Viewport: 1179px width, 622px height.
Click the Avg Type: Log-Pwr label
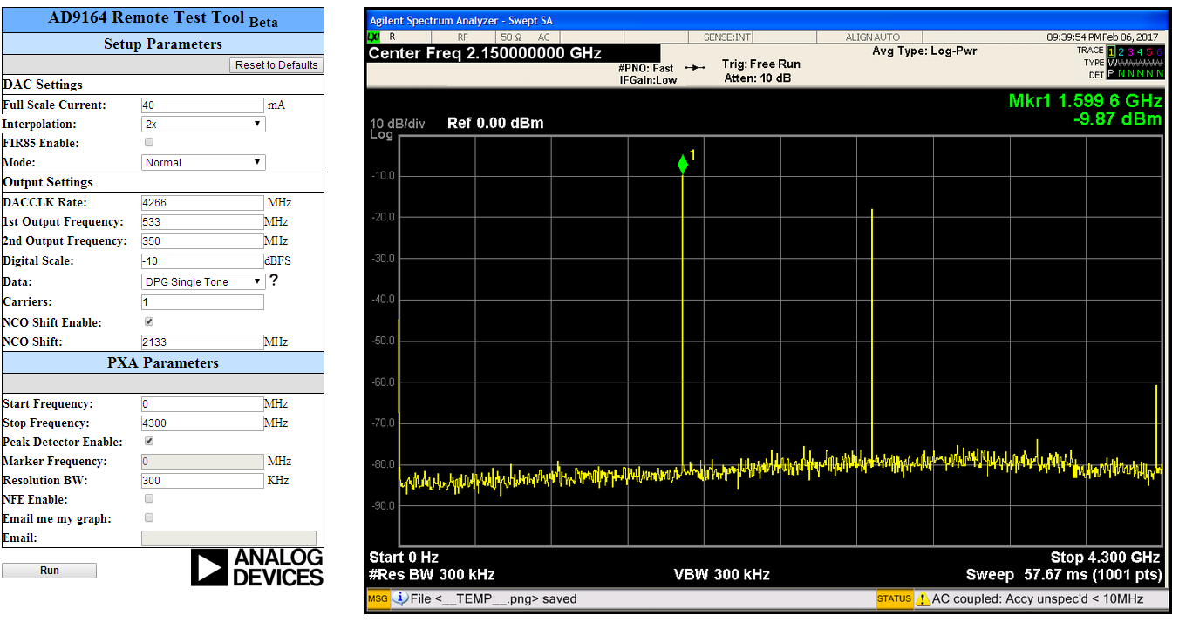[924, 51]
